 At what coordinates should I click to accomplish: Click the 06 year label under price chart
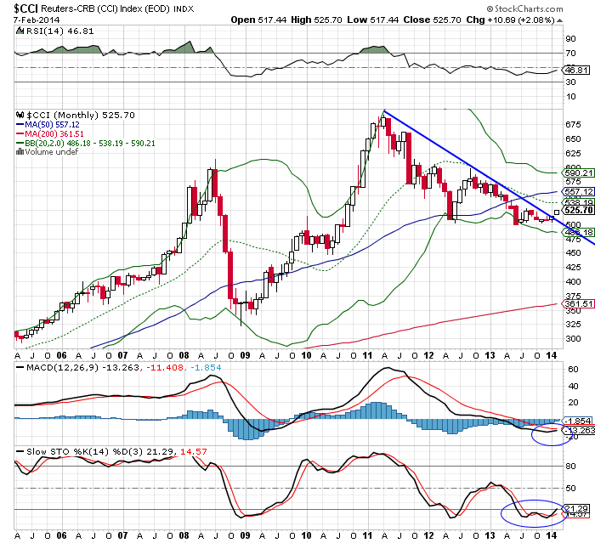tap(61, 355)
